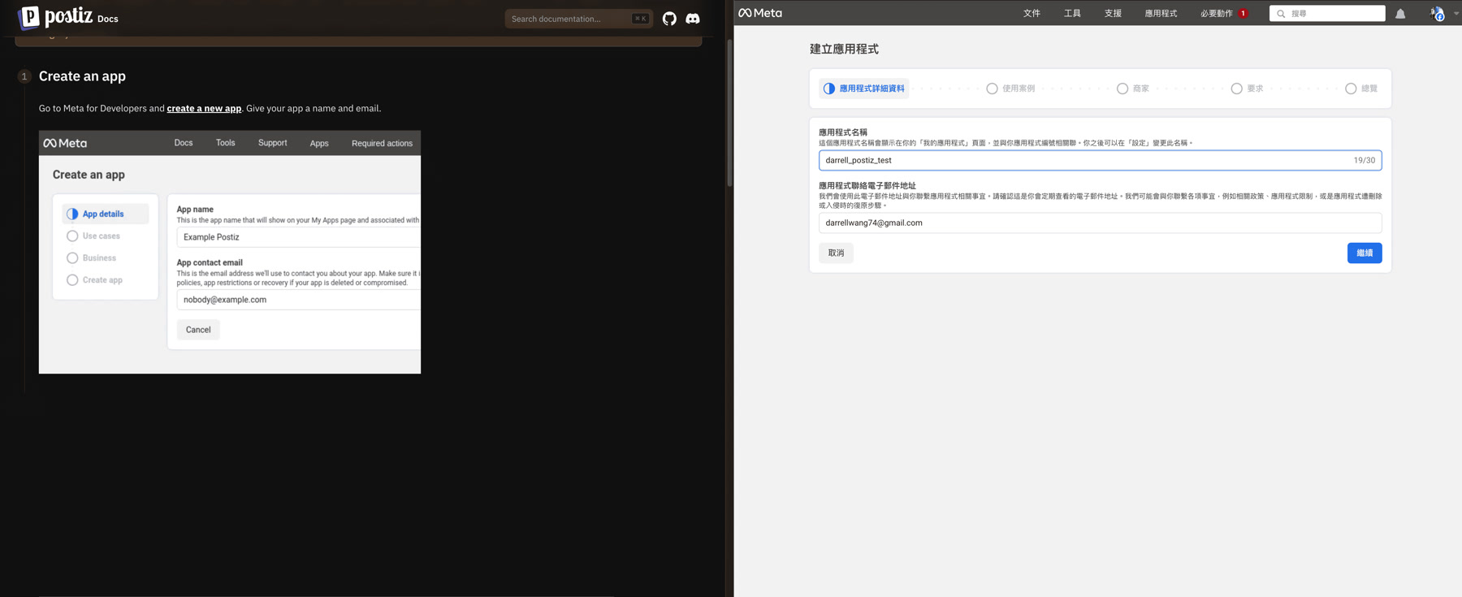Image resolution: width=1462 pixels, height=597 pixels.
Task: Follow the 'create a new app' link
Action: tap(204, 108)
